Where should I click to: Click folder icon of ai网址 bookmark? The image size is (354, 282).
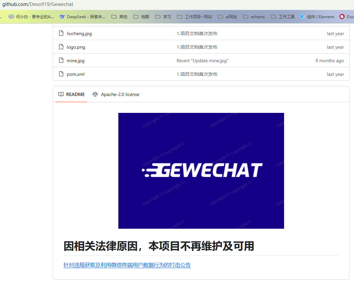point(220,17)
